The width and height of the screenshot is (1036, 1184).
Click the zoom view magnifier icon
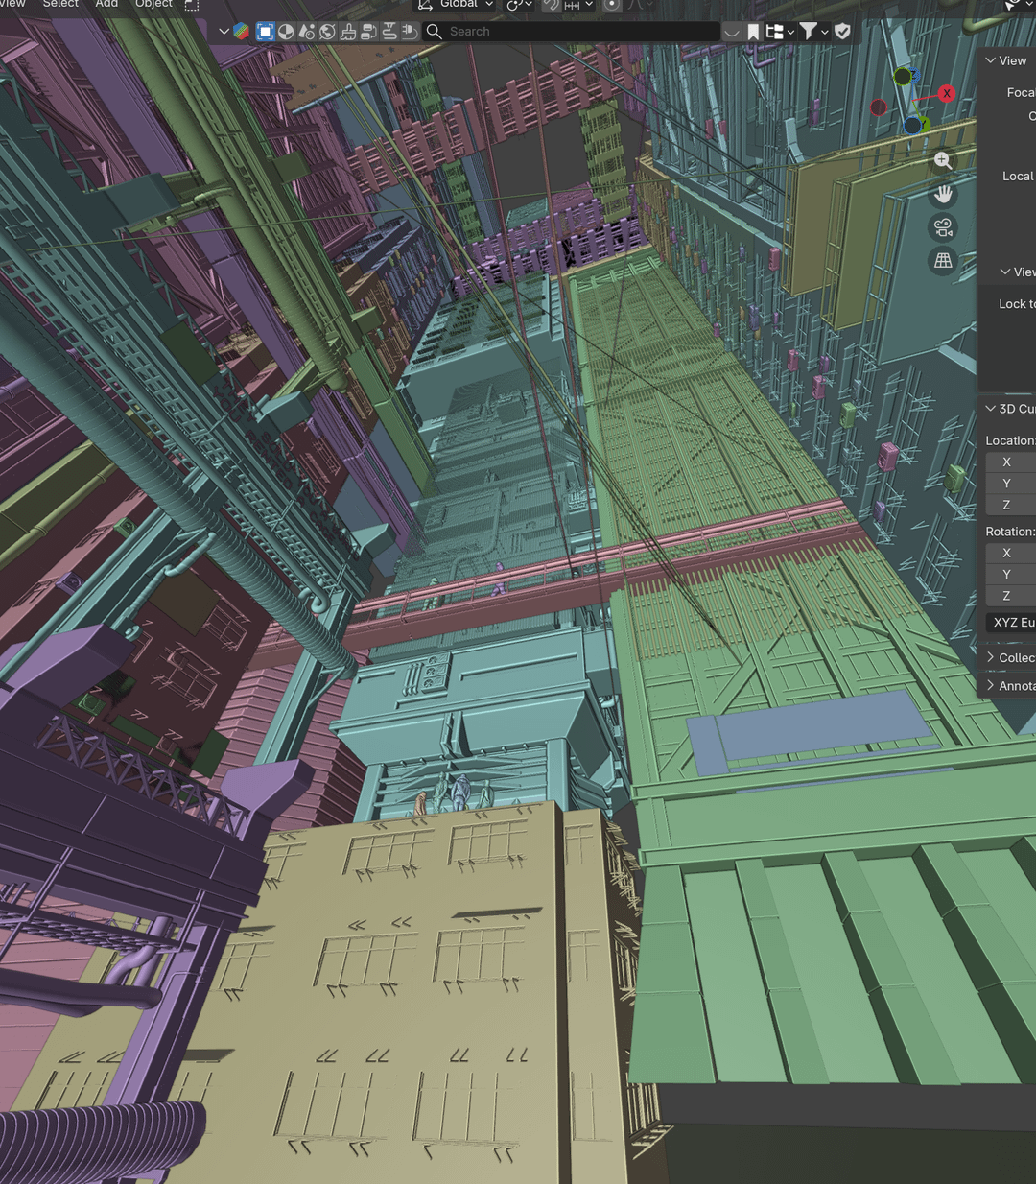click(943, 161)
